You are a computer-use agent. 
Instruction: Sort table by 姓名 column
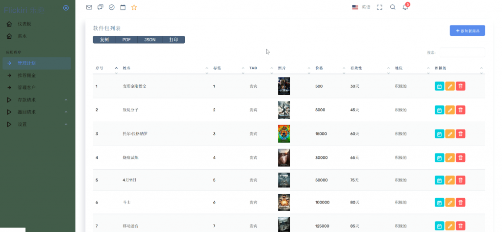pos(166,68)
